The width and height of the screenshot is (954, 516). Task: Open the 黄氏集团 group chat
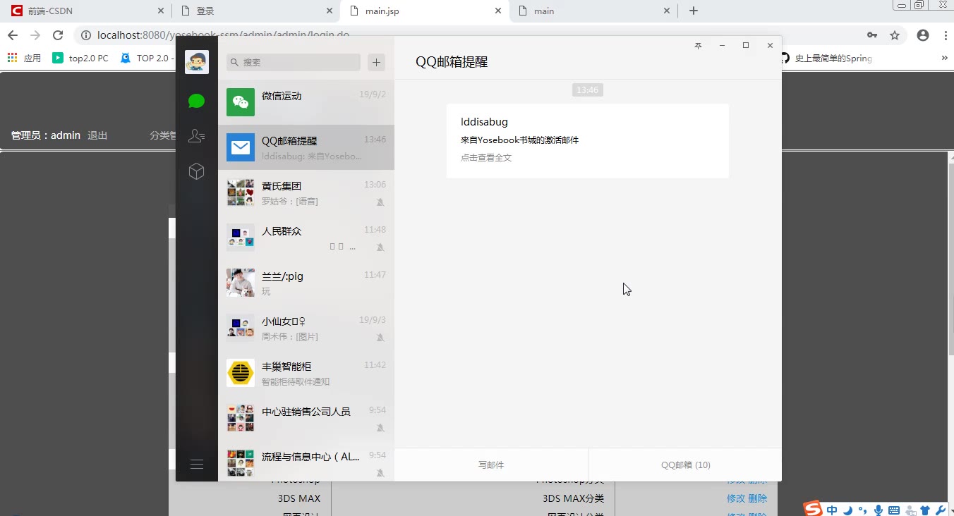pyautogui.click(x=306, y=192)
